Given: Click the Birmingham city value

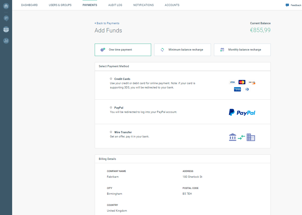Looking at the screenshot, I should pos(114,194).
